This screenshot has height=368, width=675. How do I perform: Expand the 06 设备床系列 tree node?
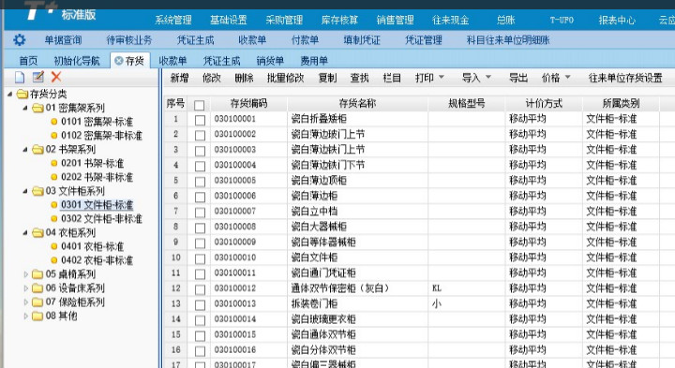click(26, 288)
